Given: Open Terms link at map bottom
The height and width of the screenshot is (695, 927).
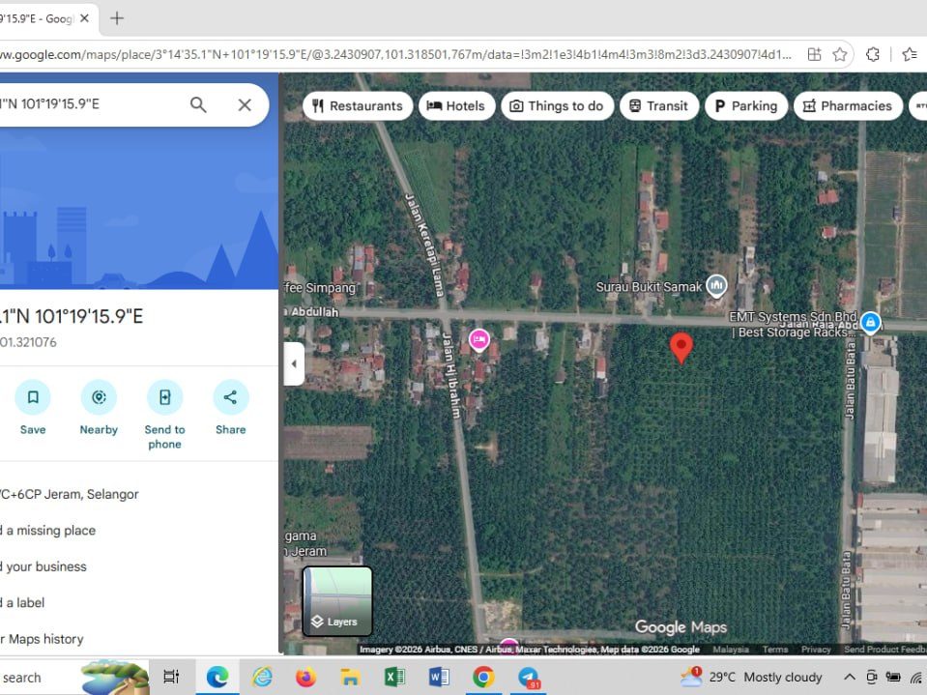Looking at the screenshot, I should pos(774,650).
